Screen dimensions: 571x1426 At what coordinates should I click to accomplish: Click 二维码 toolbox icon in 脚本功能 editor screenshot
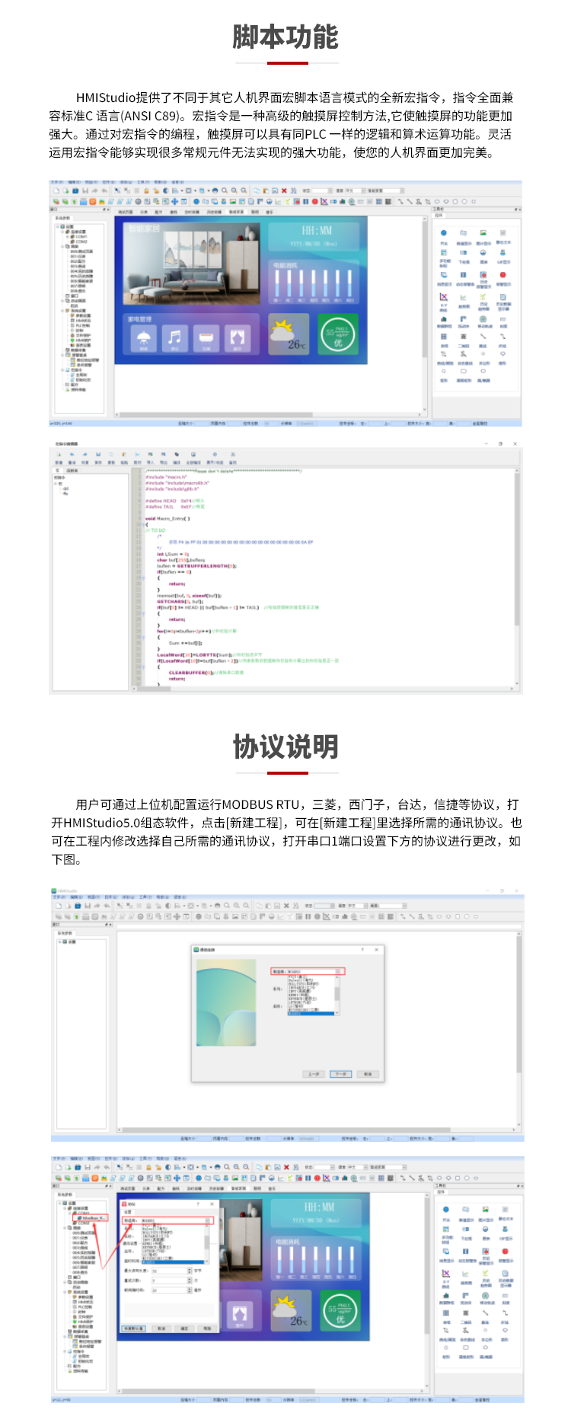point(463,336)
